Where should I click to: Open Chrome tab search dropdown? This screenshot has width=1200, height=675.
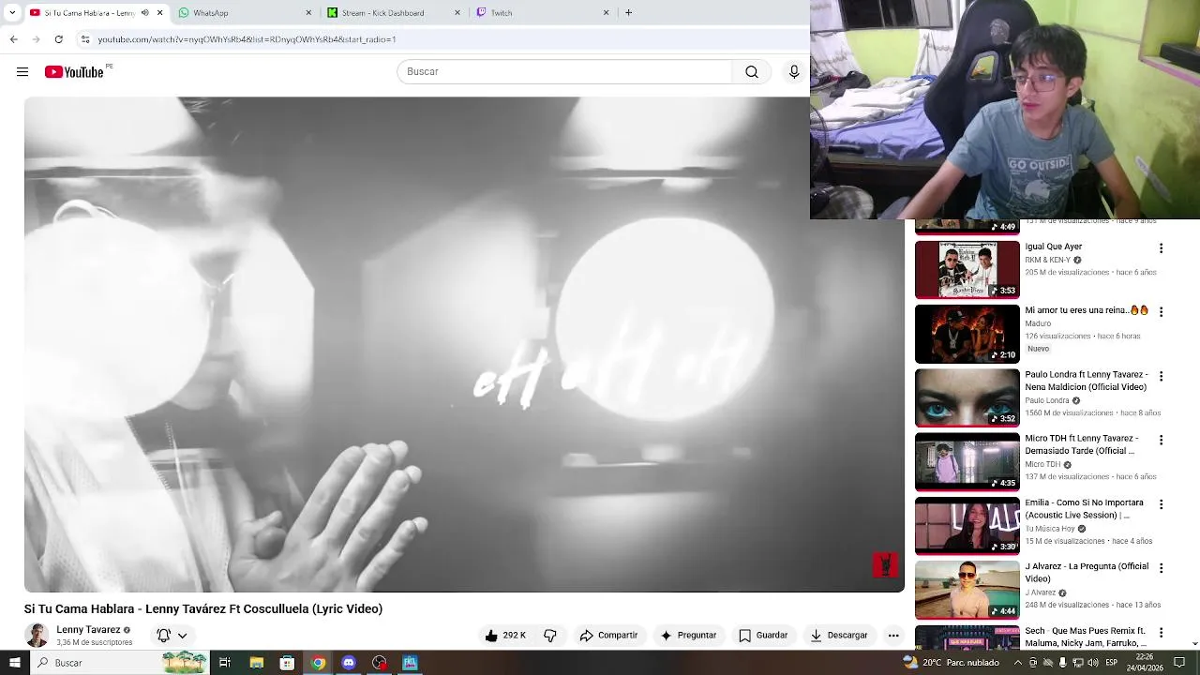[x=12, y=13]
